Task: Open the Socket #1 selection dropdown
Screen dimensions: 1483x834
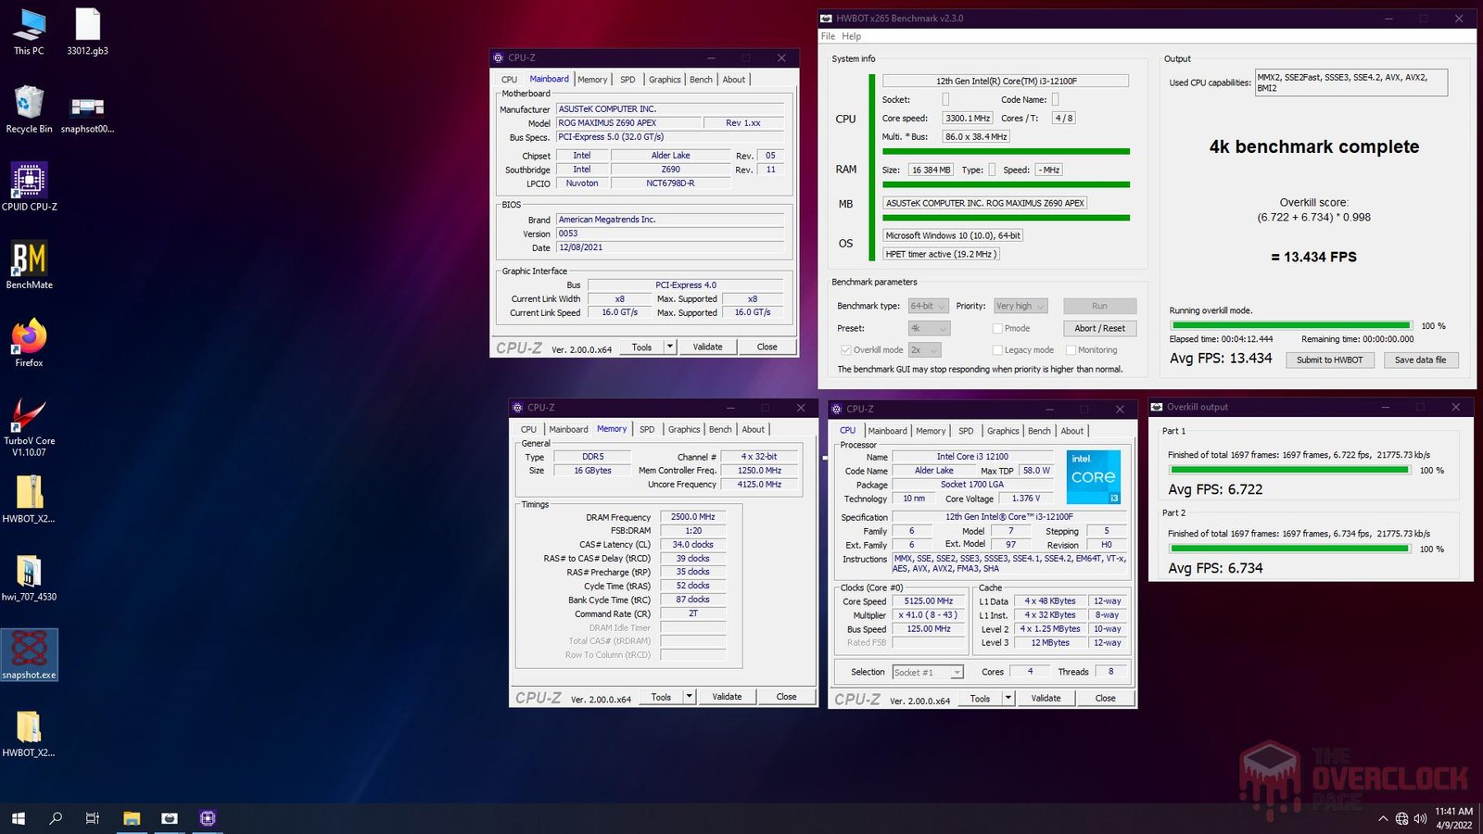Action: tap(928, 672)
